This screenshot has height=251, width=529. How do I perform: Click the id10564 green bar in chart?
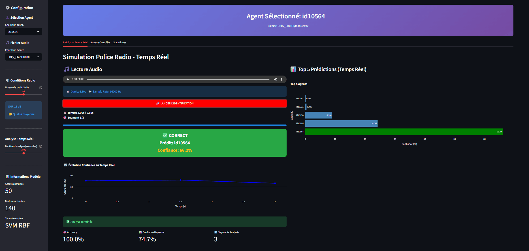click(x=404, y=132)
